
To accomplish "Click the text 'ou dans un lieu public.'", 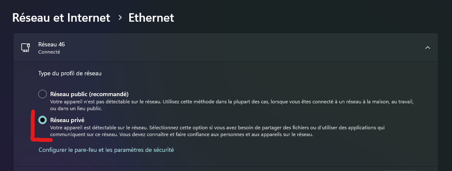I will [76, 109].
